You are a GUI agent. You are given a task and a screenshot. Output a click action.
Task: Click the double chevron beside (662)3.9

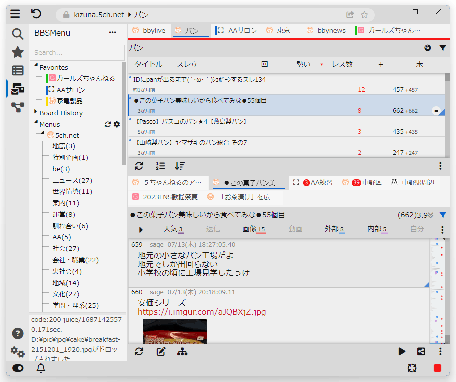click(431, 215)
